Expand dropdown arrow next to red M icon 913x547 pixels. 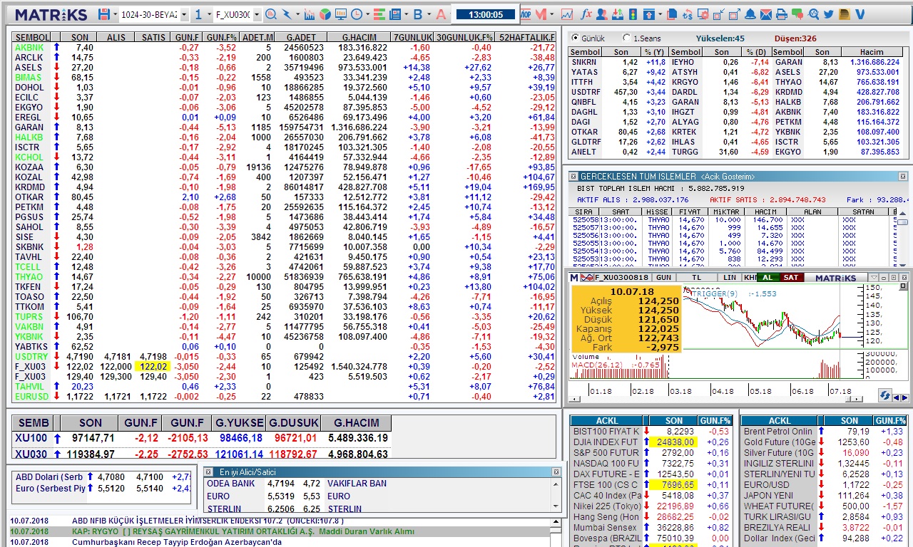point(551,14)
